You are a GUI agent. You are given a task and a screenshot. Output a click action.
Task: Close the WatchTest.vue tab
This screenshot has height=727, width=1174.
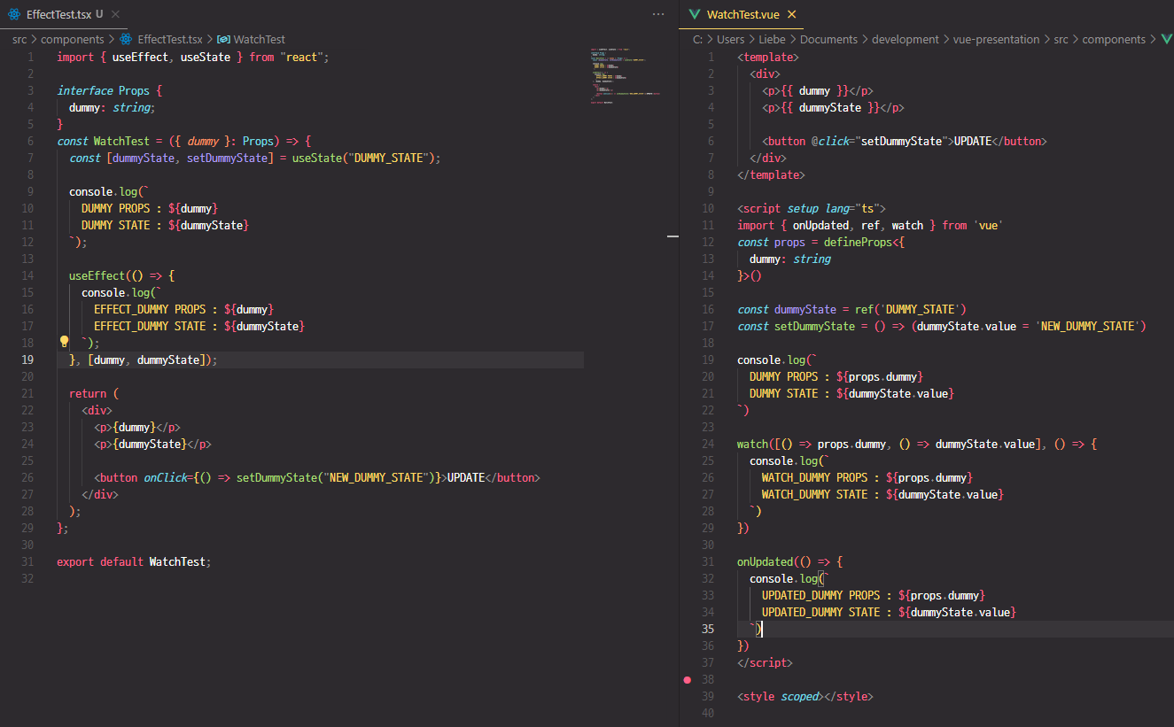pos(791,15)
